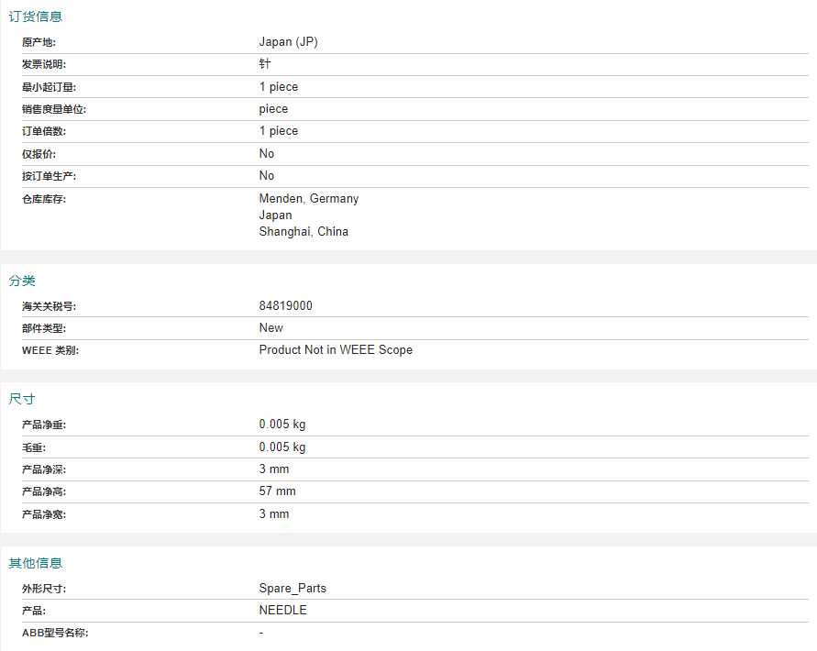Click the 尺寸 section heading
817x651 pixels.
tap(22, 399)
